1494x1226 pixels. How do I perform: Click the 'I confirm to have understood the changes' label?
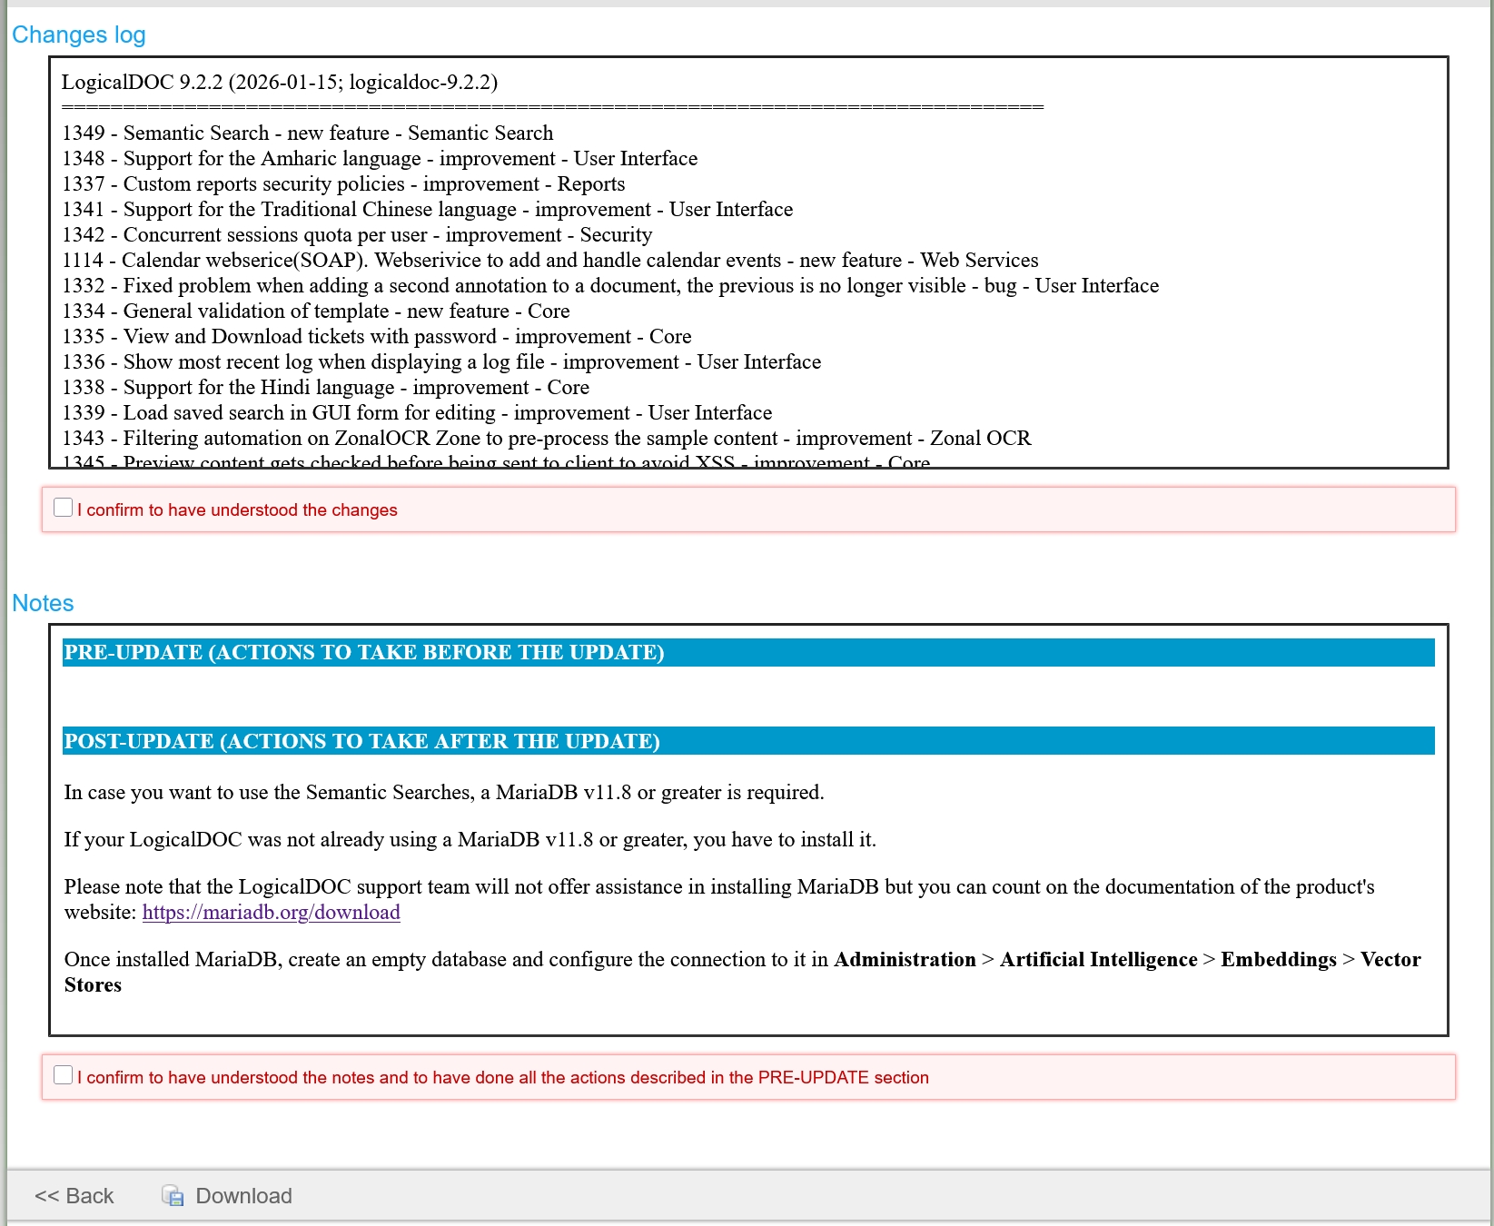237,510
